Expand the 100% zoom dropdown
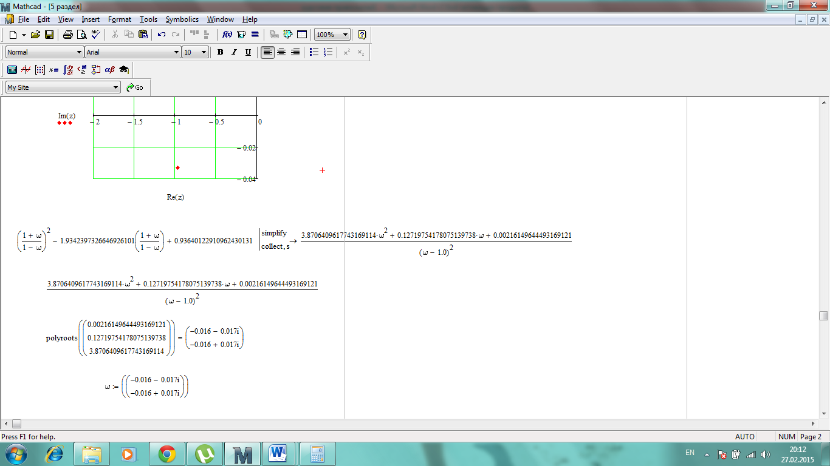Image resolution: width=830 pixels, height=466 pixels. (345, 35)
